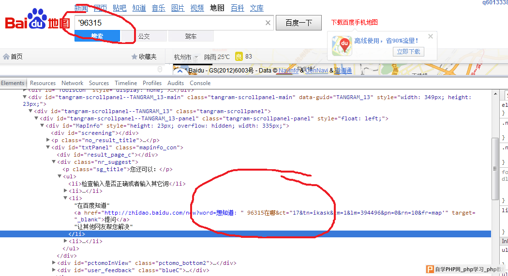Click the 阵雨 25℃ weather text

[x=217, y=57]
